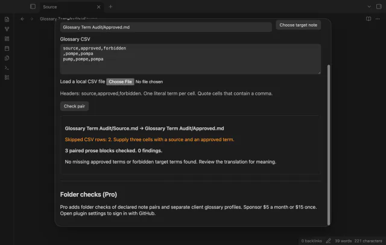386x245 pixels.
Task: Navigate back with left arrow
Action: (22, 19)
